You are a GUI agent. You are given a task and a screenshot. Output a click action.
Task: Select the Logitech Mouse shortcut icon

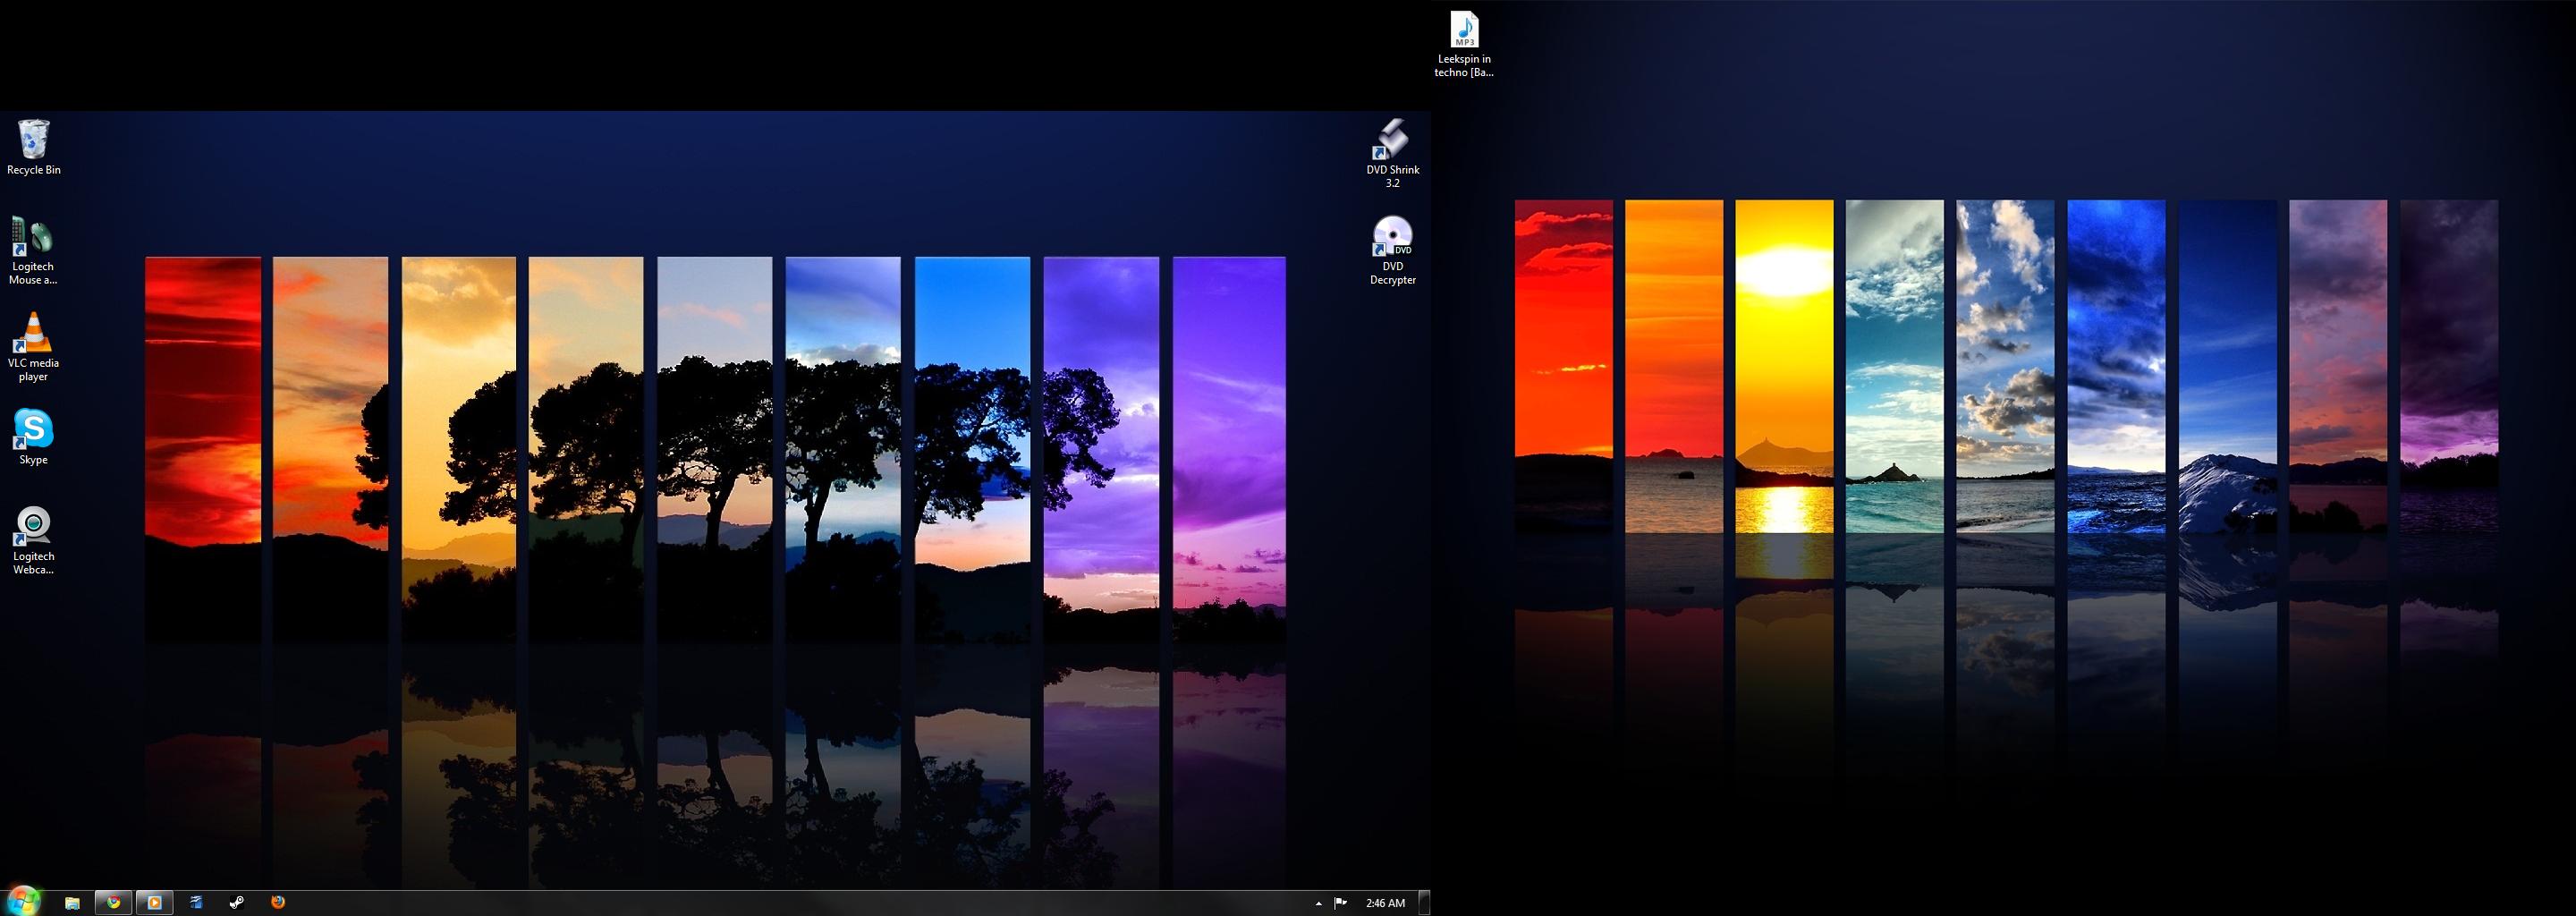point(33,250)
